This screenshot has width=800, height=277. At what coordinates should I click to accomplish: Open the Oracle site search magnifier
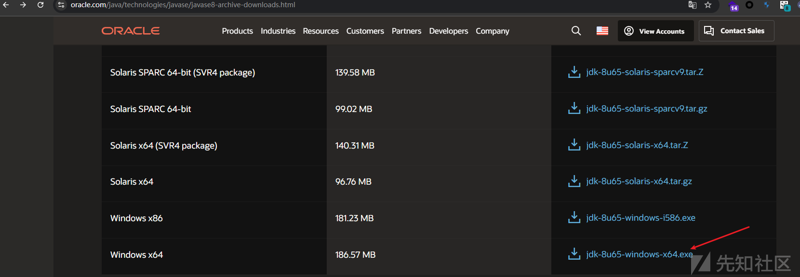pos(576,31)
